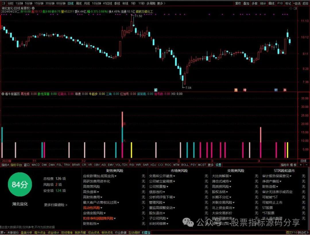
Task: Select the 多周期 multi-period view
Action: pos(151,3)
